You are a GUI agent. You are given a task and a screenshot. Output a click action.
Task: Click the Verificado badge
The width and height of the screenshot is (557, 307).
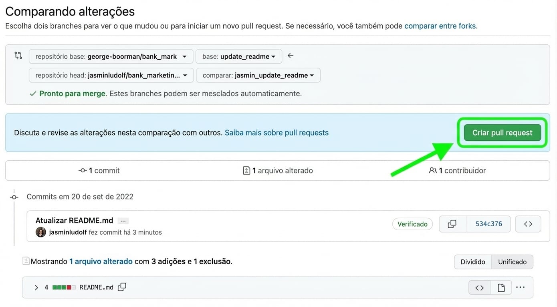412,224
